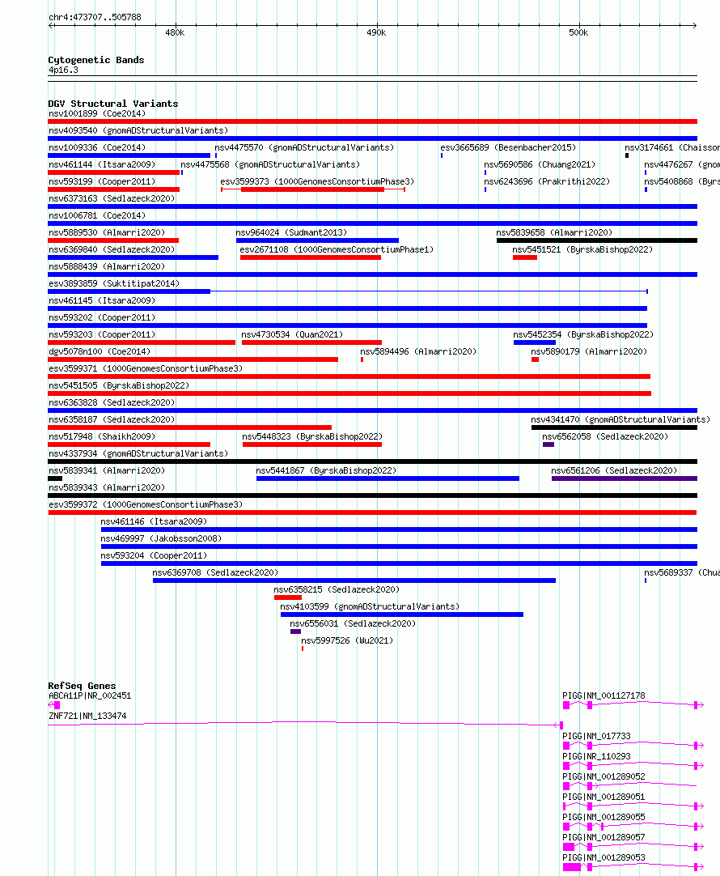Click nsv5839658 (Almarri2020) label
The height and width of the screenshot is (876, 720).
click(x=554, y=233)
